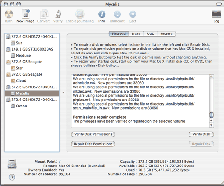Screen dimensions: 224x186
Task: Switch to the Restore tab
Action: coord(167,34)
